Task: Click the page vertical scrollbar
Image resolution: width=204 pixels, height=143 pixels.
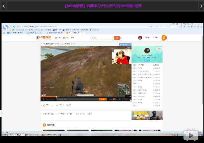Action: point(202,70)
